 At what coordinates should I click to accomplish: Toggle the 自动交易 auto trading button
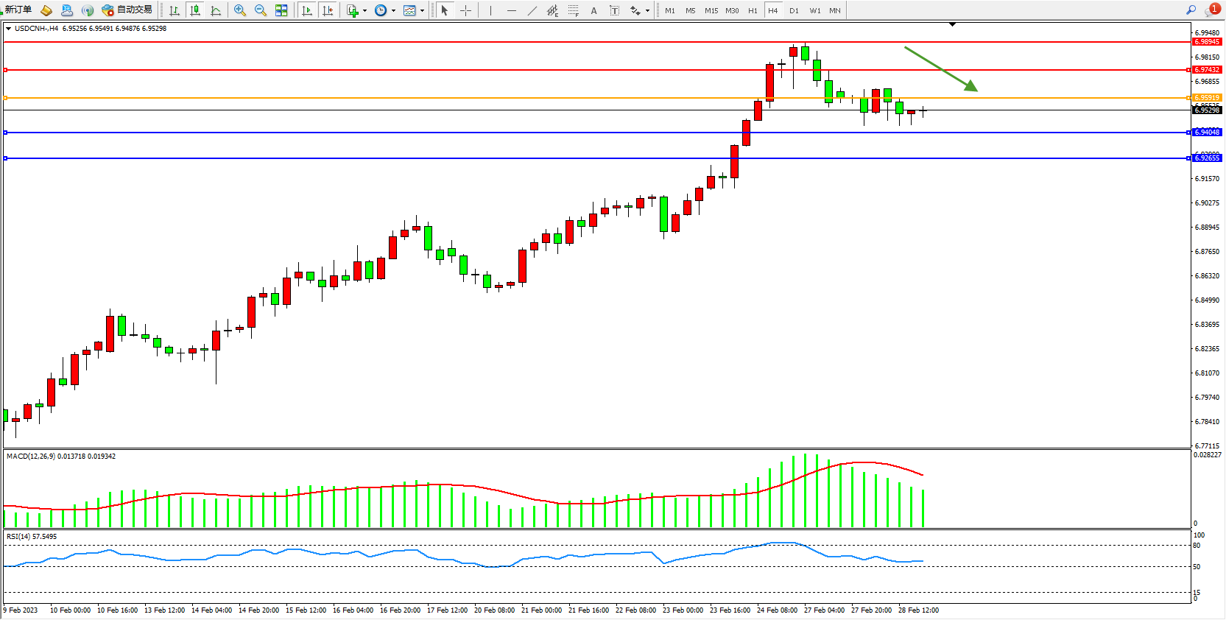pos(127,10)
